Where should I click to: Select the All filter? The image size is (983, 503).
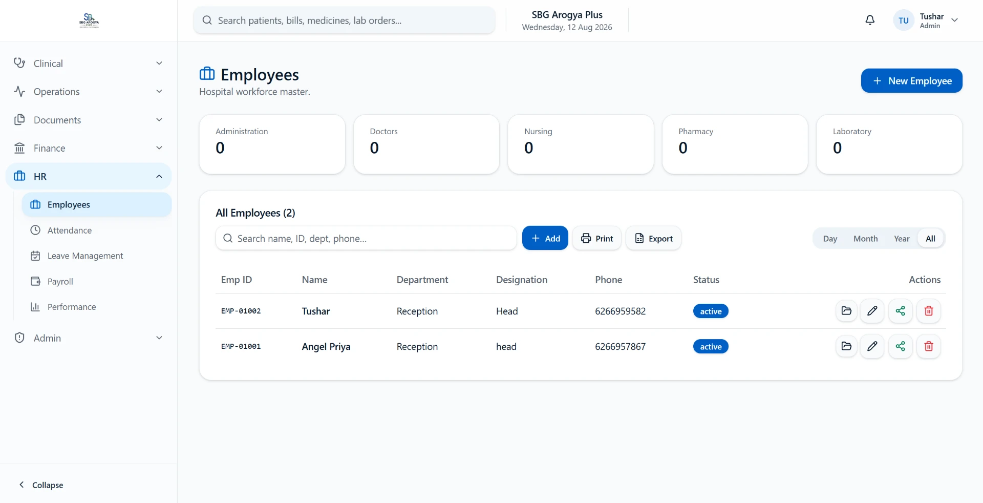pyautogui.click(x=930, y=239)
